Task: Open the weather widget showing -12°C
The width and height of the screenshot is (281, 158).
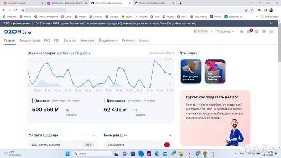Action: click(x=12, y=154)
